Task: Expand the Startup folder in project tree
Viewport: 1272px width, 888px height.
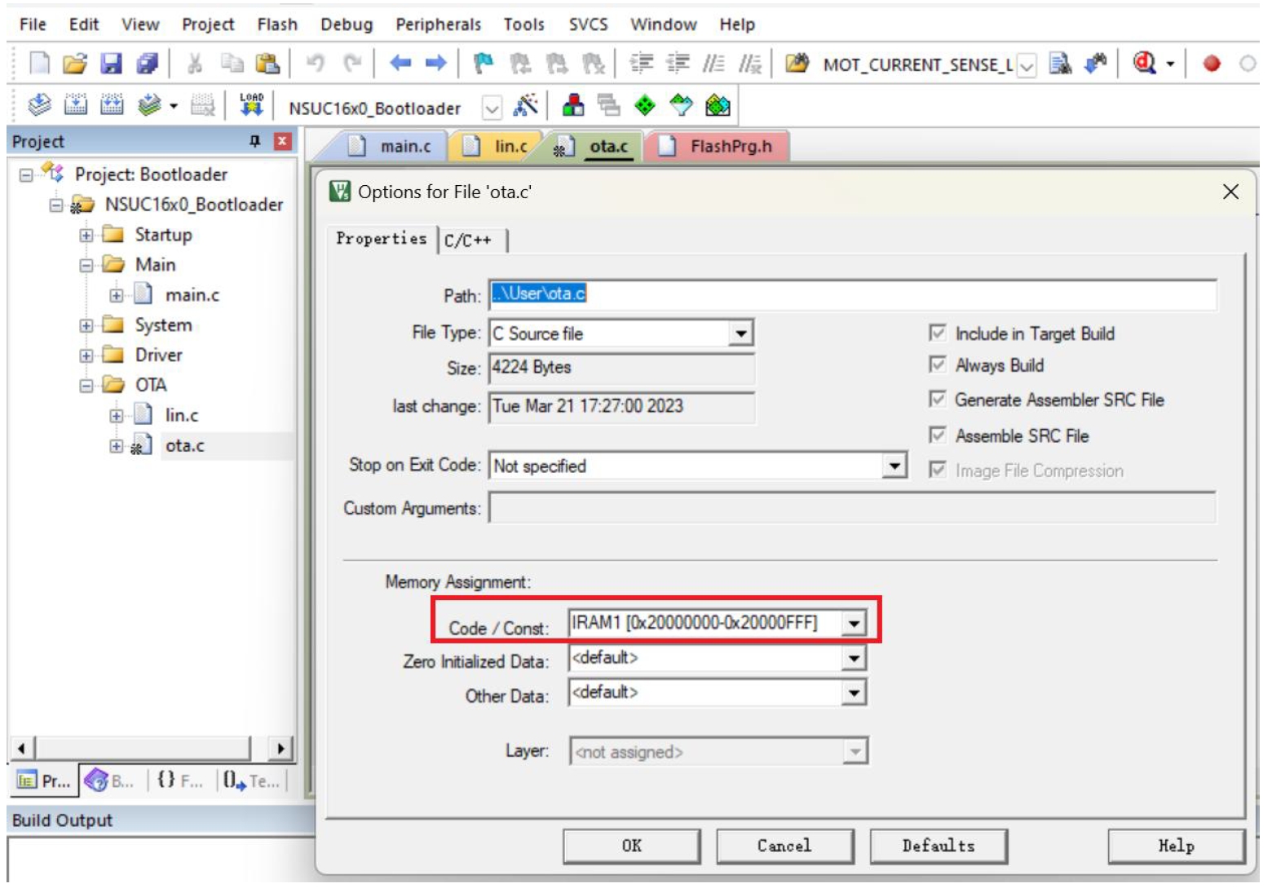Action: pyautogui.click(x=86, y=236)
